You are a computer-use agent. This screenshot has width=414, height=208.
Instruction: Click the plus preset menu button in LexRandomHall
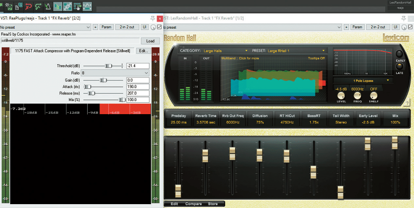tap(346, 27)
